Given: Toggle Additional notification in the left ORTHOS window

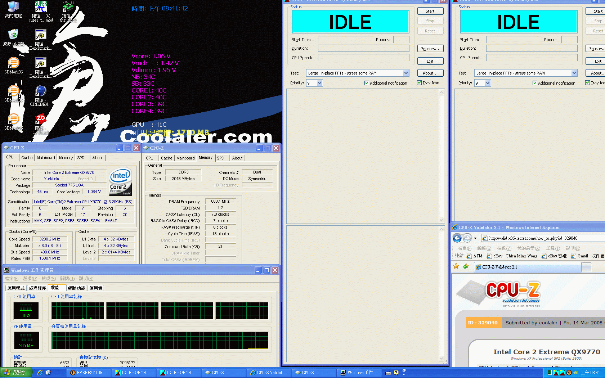Looking at the screenshot, I should pos(386,83).
